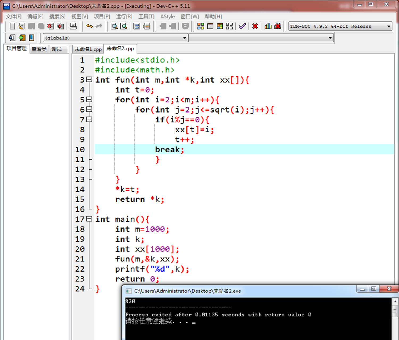This screenshot has width=399, height=340.
Task: Click the Go to function icon
Action: tap(137, 26)
